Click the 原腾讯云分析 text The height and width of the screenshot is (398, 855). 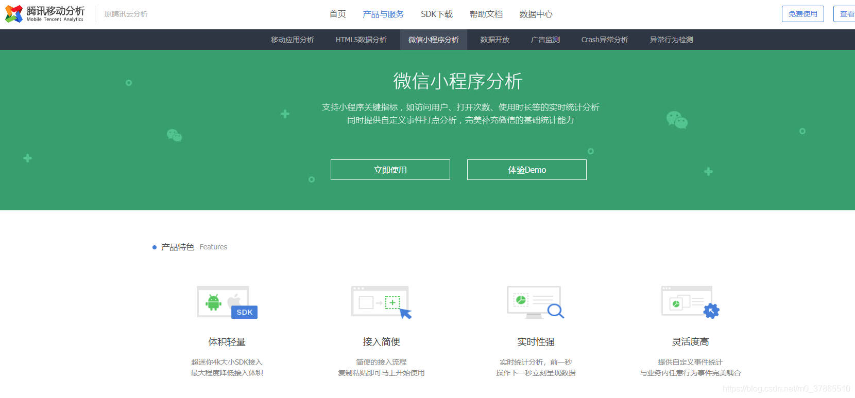[126, 14]
